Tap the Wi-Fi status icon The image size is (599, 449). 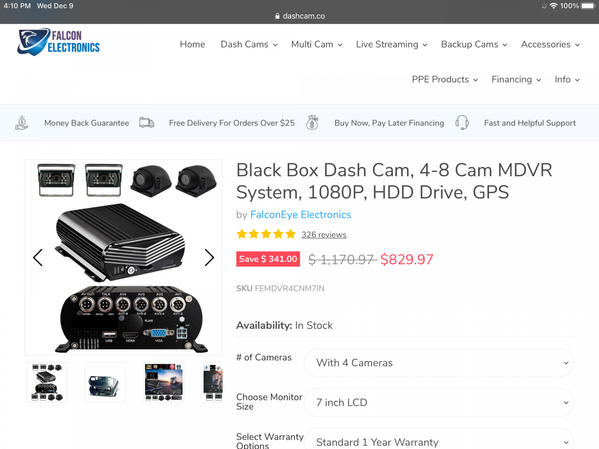pos(554,6)
